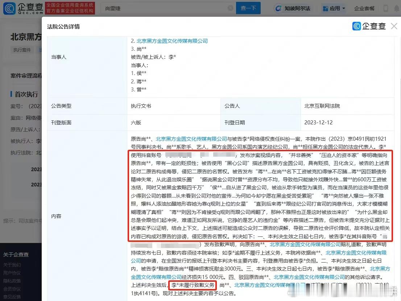Select party entry 曾**
The height and width of the screenshot is (301, 401).
tap(139, 90)
